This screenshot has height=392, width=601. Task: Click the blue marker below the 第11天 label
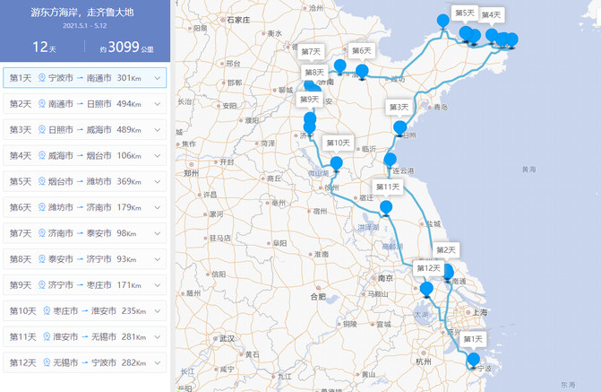(386, 208)
